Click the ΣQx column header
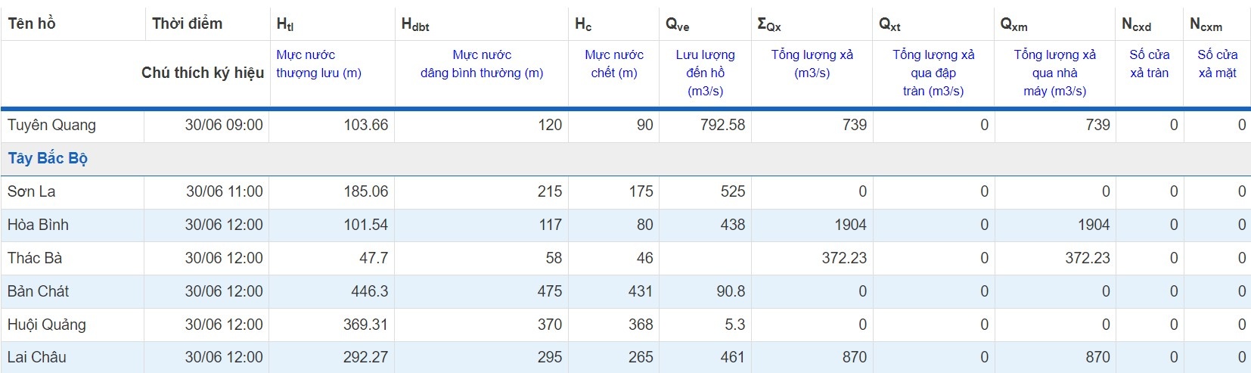This screenshot has height=373, width=1251. pos(769,24)
